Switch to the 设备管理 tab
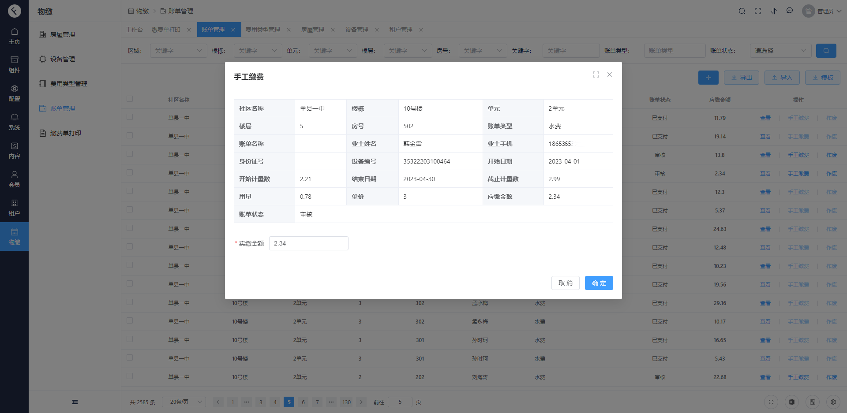 tap(357, 30)
